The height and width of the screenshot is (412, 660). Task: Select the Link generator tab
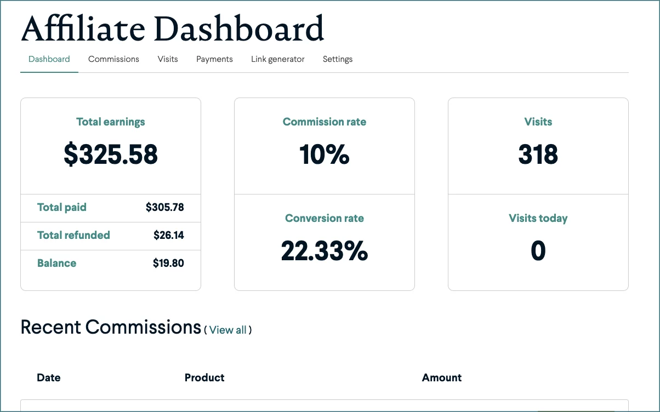(278, 59)
